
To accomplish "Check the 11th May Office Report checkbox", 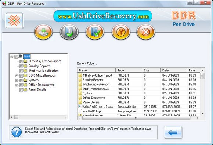I will tap(21, 61).
